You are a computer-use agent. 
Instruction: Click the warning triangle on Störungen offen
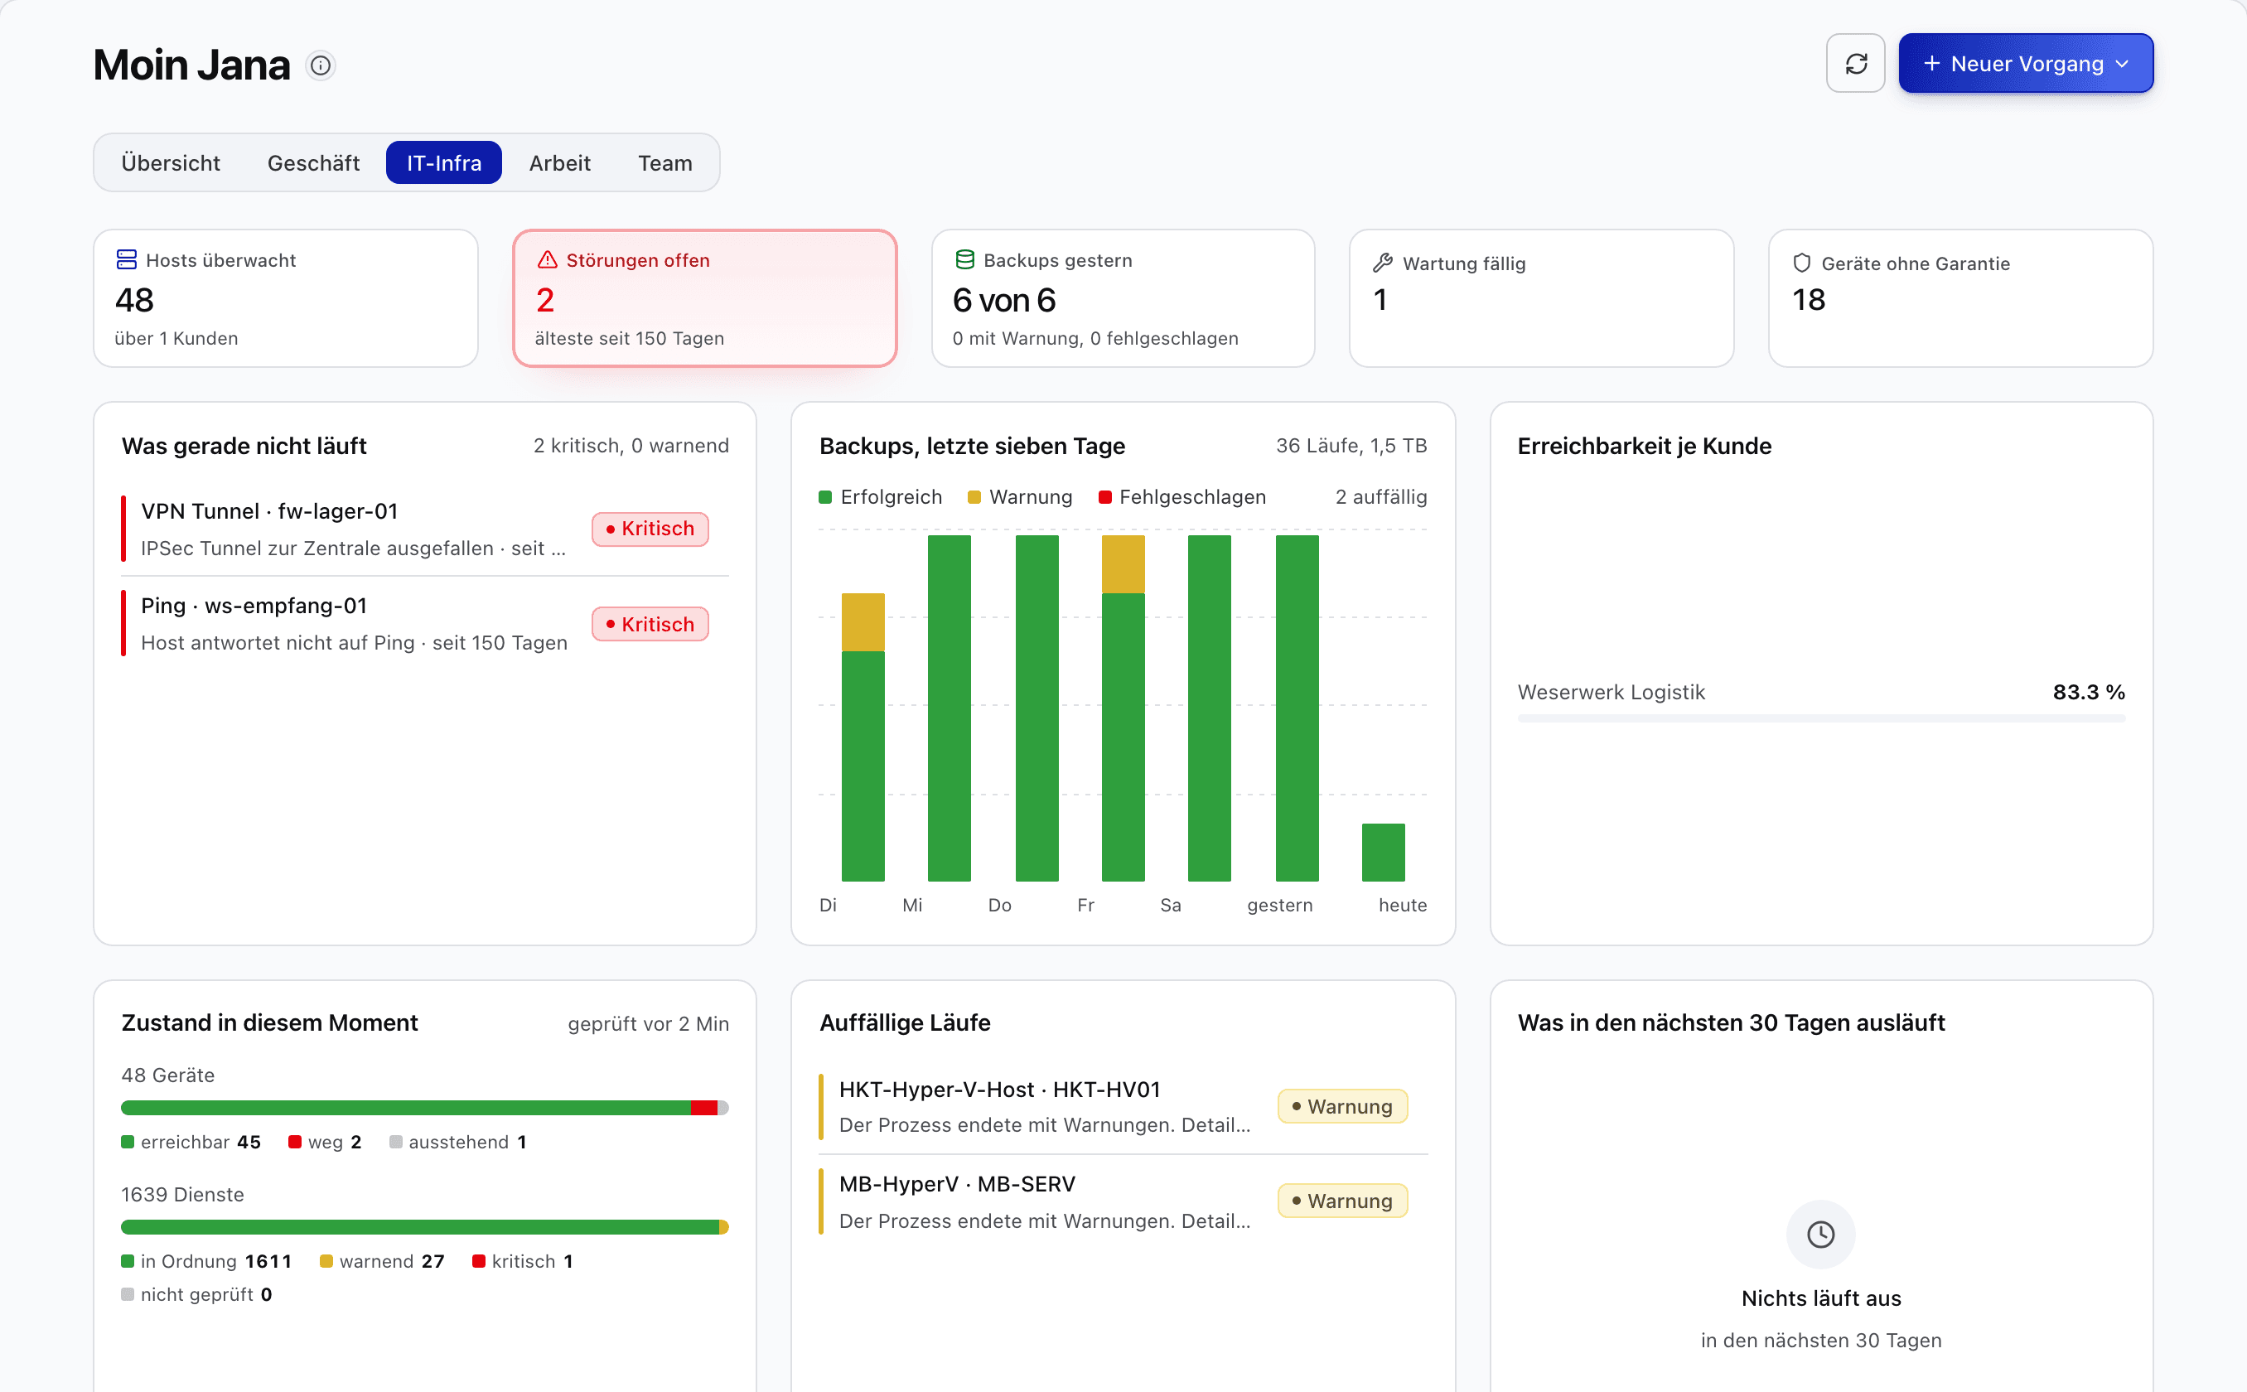click(547, 259)
